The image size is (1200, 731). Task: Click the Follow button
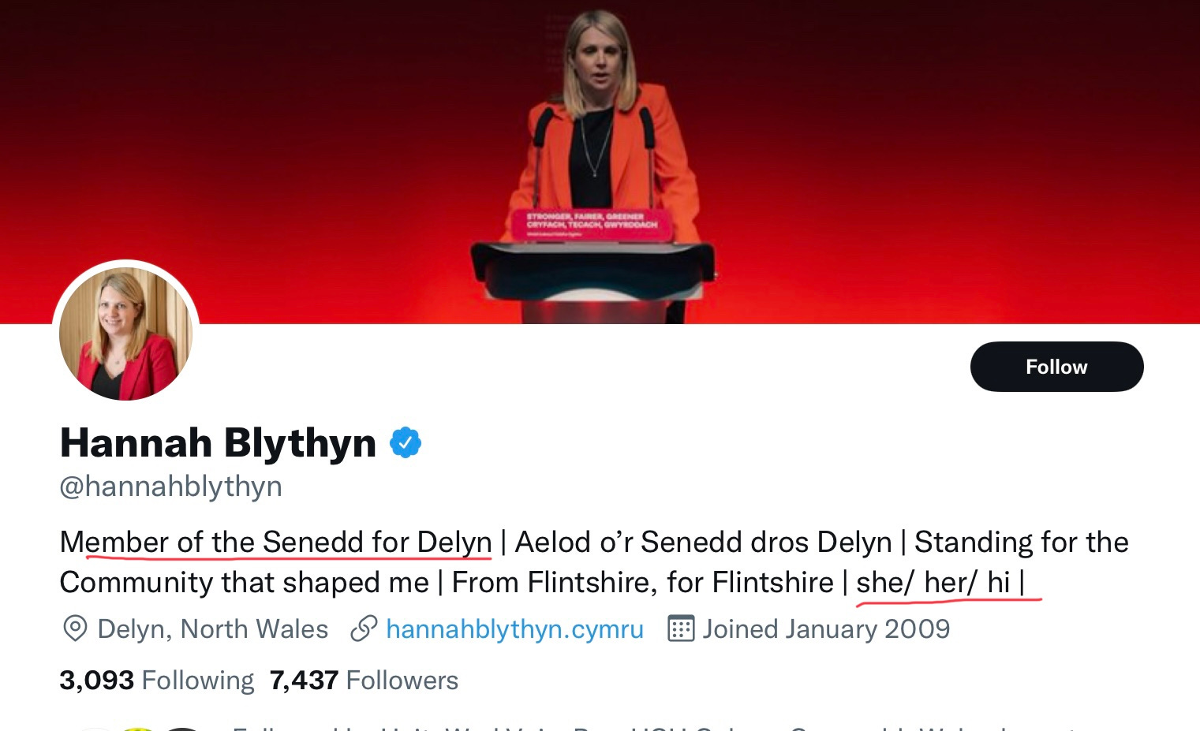pos(1056,367)
